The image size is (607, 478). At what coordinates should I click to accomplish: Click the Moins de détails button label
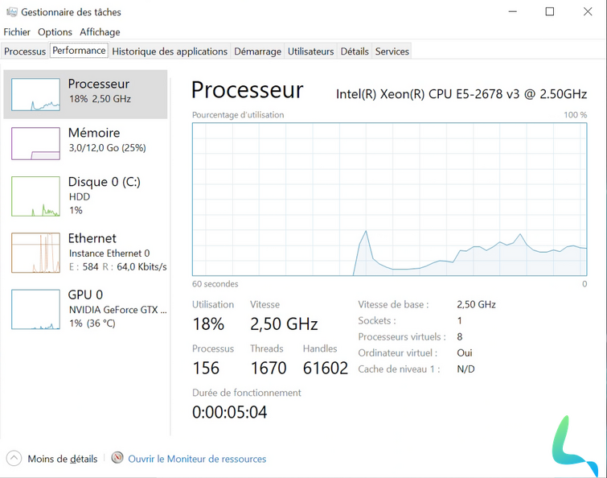click(x=63, y=459)
